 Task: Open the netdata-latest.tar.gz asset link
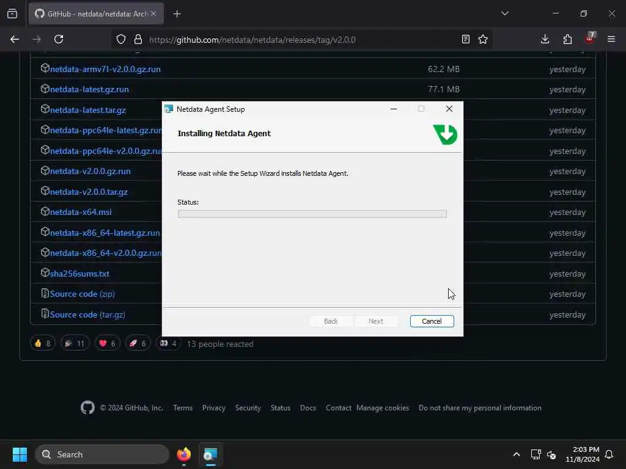coord(88,110)
